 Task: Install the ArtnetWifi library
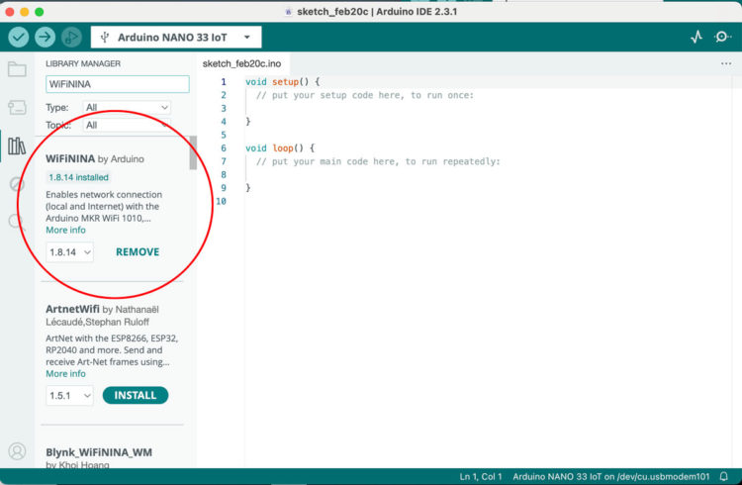[136, 396]
